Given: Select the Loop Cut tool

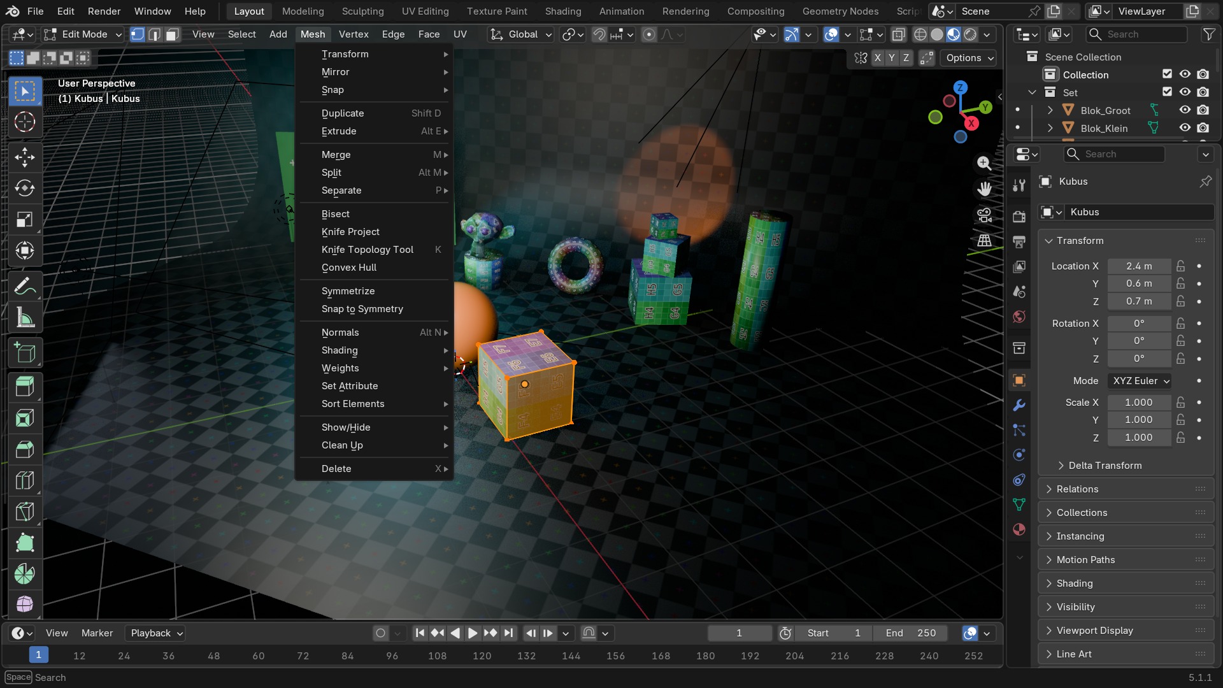Looking at the screenshot, I should (x=25, y=480).
